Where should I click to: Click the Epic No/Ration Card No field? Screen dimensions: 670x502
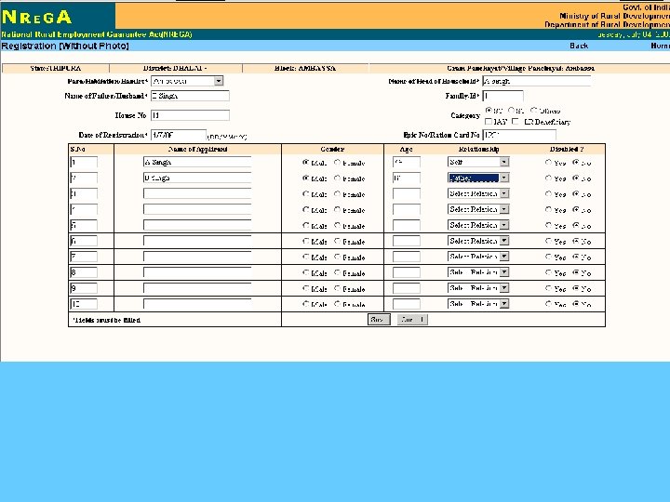click(519, 135)
